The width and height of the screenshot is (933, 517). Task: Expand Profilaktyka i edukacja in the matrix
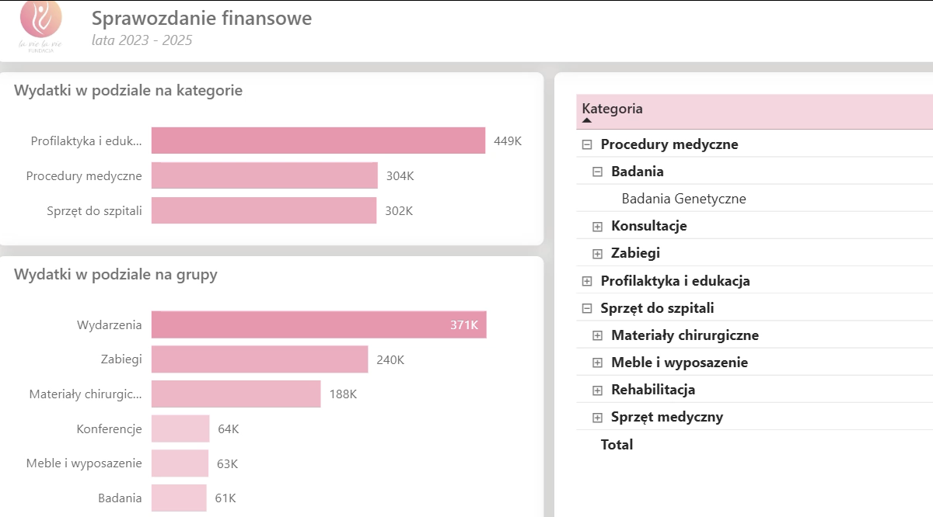(587, 281)
